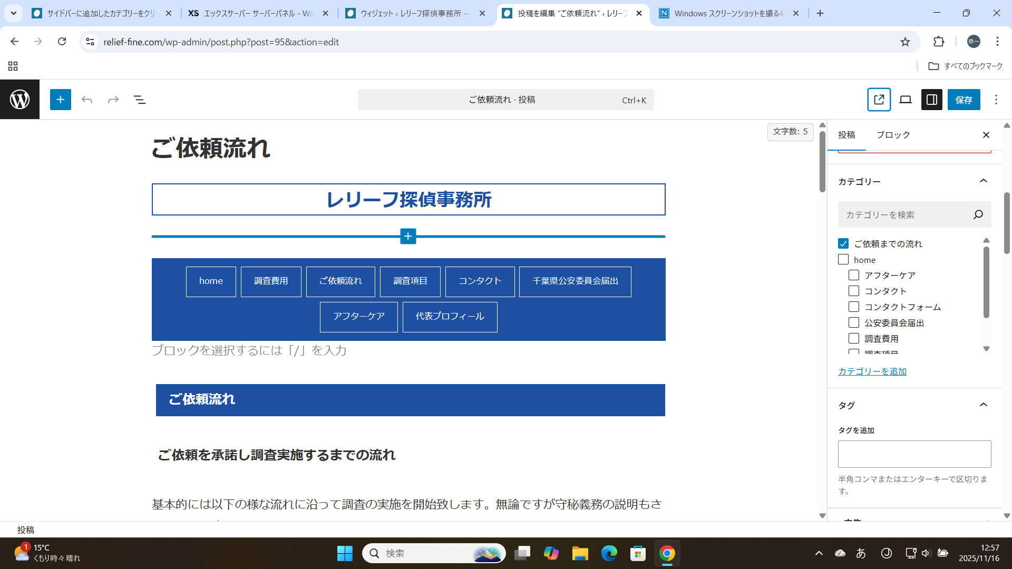Open the tab search dropdown arrow in Chrome

click(x=13, y=13)
